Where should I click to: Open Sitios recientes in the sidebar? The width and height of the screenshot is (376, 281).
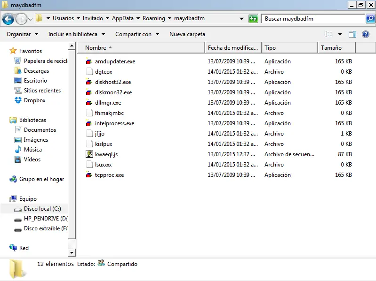pos(42,91)
